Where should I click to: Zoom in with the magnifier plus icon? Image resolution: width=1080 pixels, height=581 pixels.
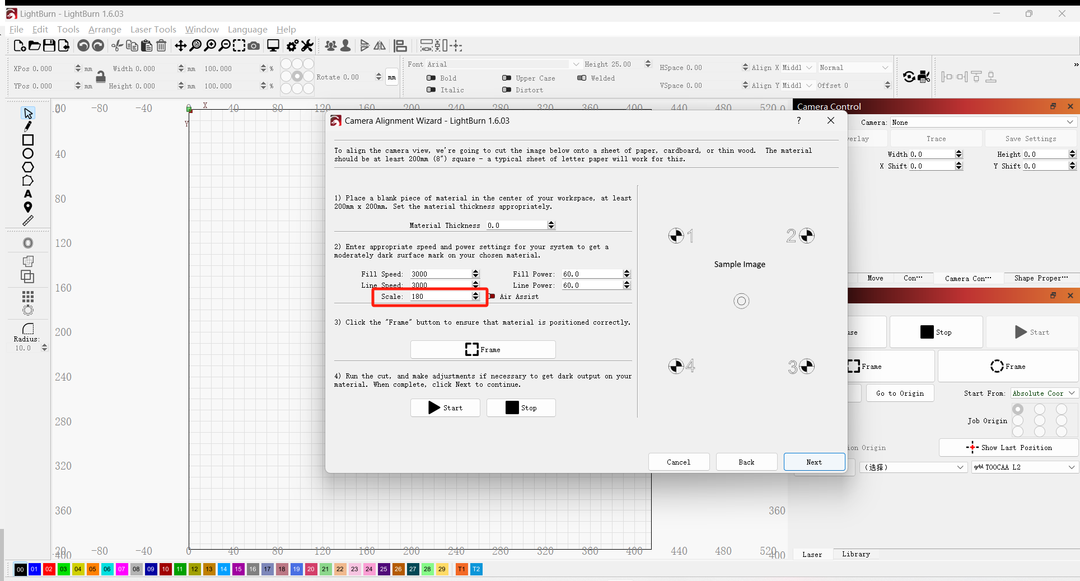tap(210, 46)
